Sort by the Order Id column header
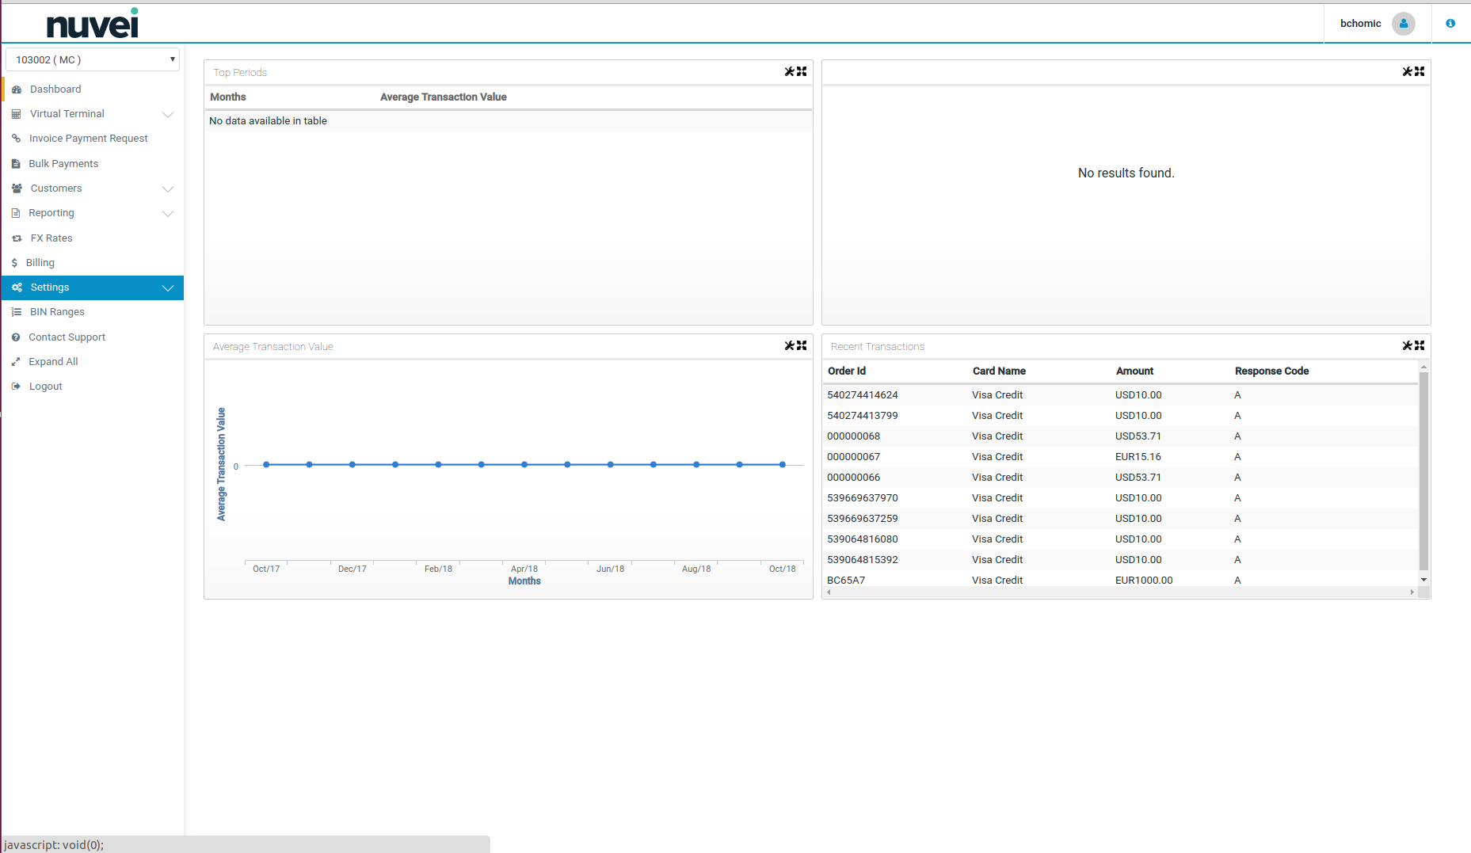 tap(847, 371)
